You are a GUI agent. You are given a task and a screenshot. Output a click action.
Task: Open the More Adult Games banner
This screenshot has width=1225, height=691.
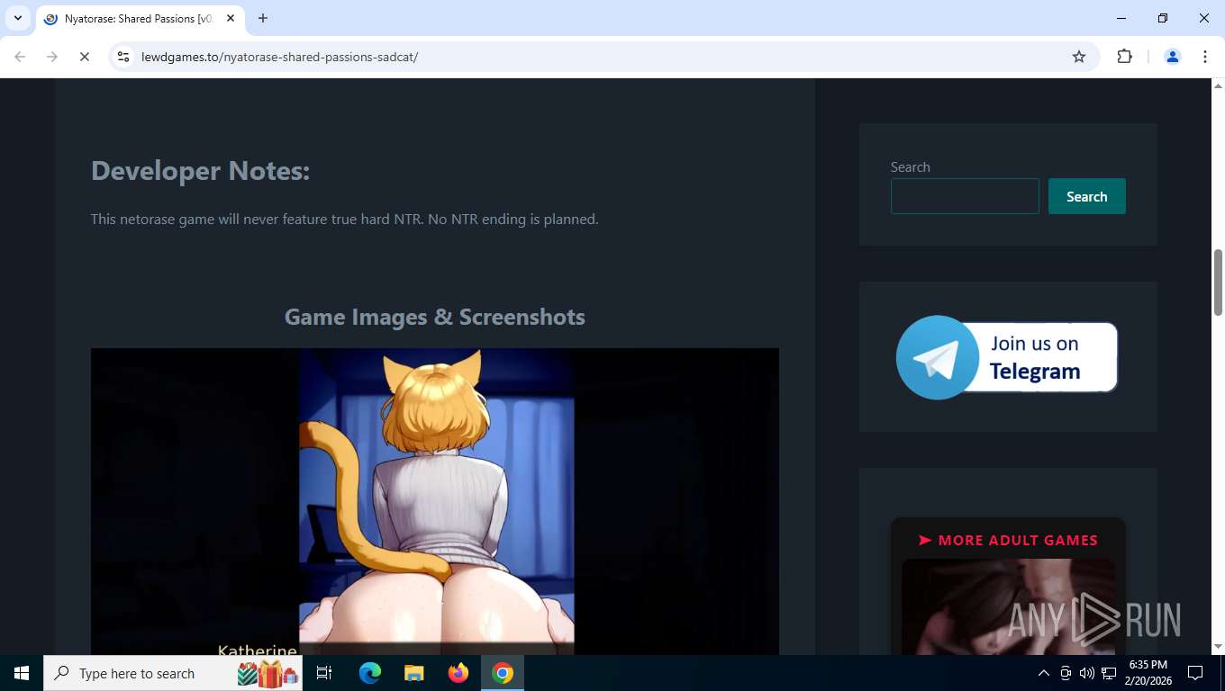[x=1008, y=586]
